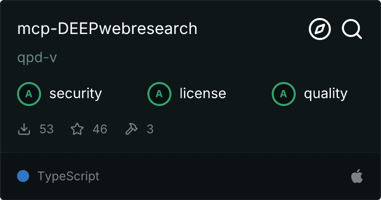Viewport: 381px width, 200px height.
Task: Select the license label text
Action: point(203,93)
